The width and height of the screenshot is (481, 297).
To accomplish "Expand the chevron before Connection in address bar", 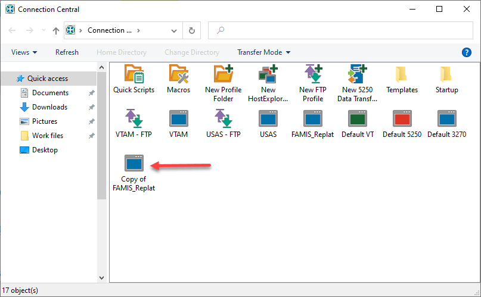I will (80, 30).
